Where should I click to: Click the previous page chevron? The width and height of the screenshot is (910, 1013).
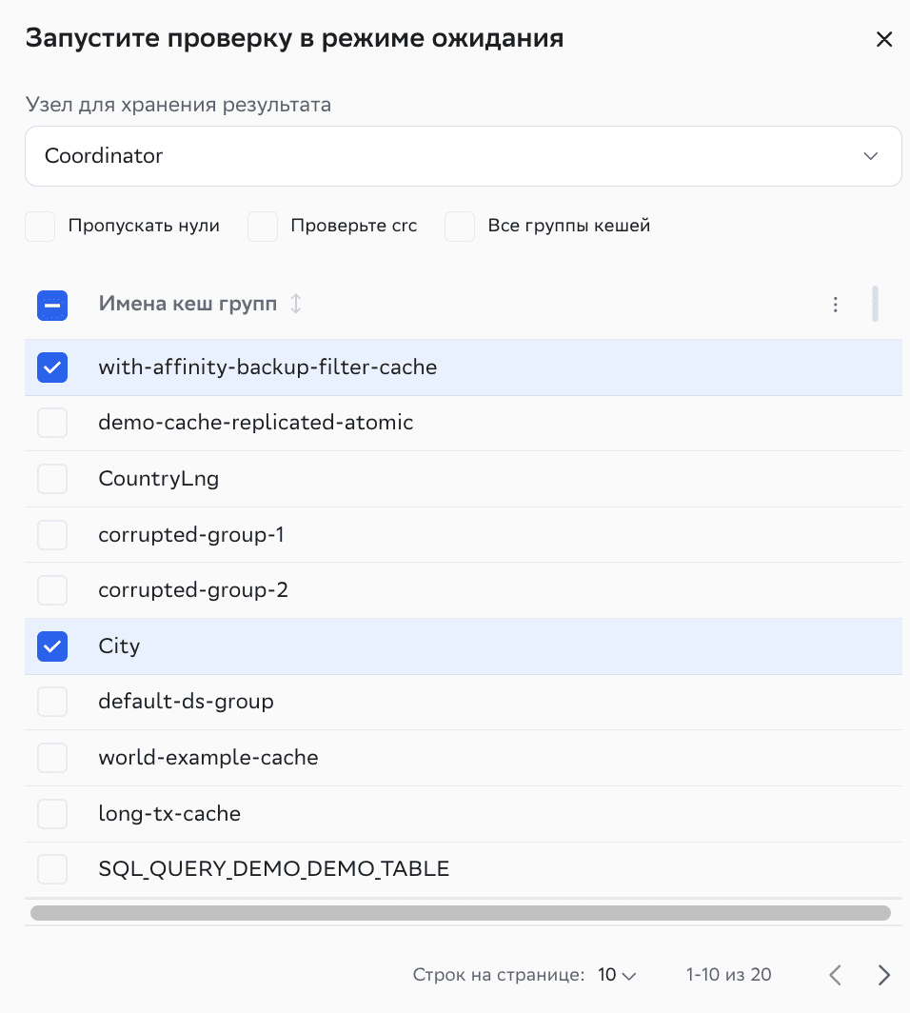tap(835, 974)
